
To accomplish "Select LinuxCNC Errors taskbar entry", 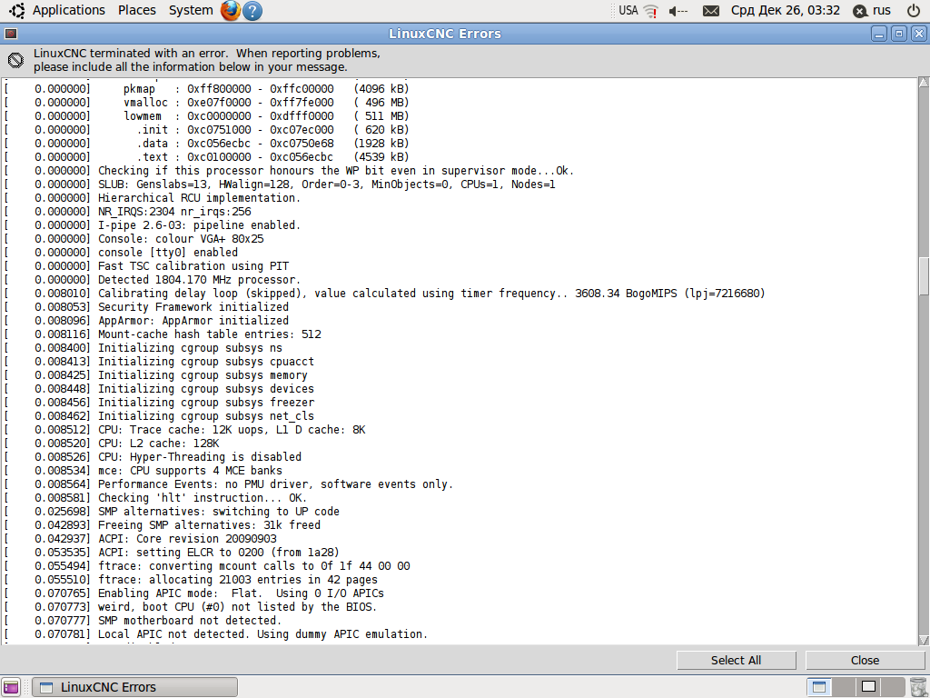I will click(134, 687).
